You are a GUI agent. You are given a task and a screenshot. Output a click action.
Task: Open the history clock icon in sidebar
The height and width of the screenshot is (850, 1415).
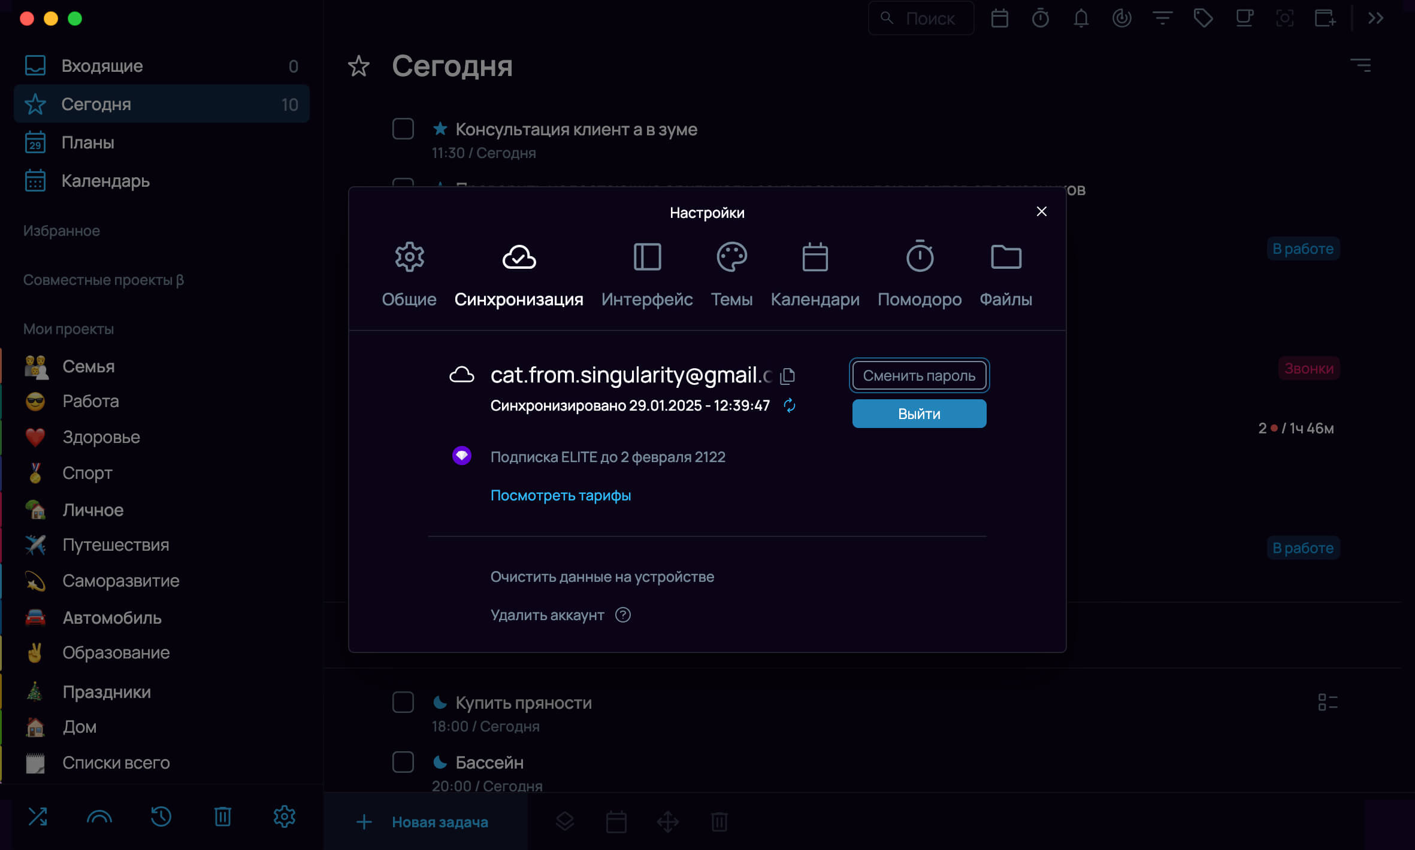[161, 816]
